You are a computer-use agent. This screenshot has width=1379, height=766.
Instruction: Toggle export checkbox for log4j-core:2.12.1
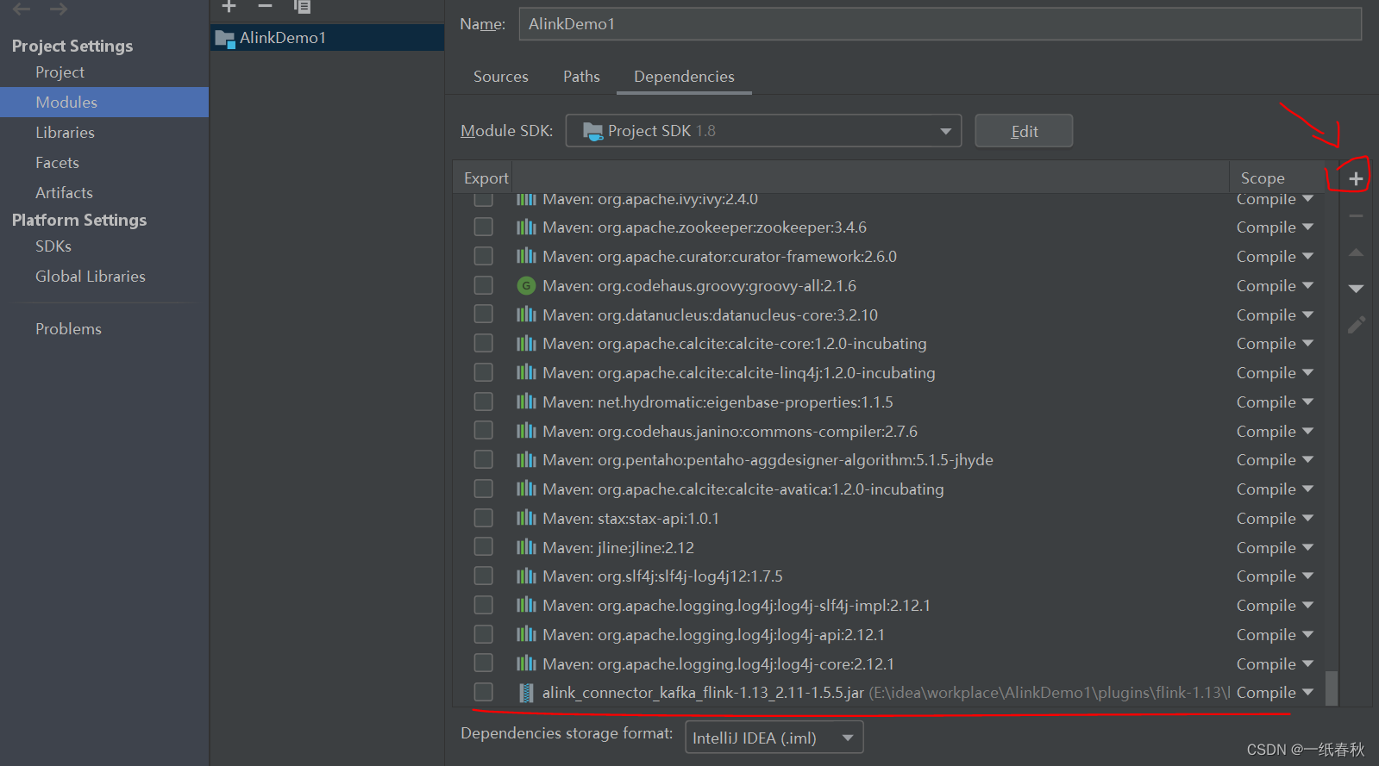484,663
